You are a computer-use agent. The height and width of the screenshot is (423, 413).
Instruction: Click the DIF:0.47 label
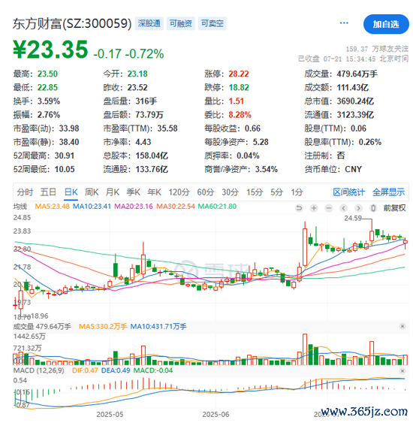(x=85, y=370)
